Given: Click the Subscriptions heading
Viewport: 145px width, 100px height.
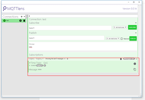Looking at the screenshot, I should click(36, 55).
